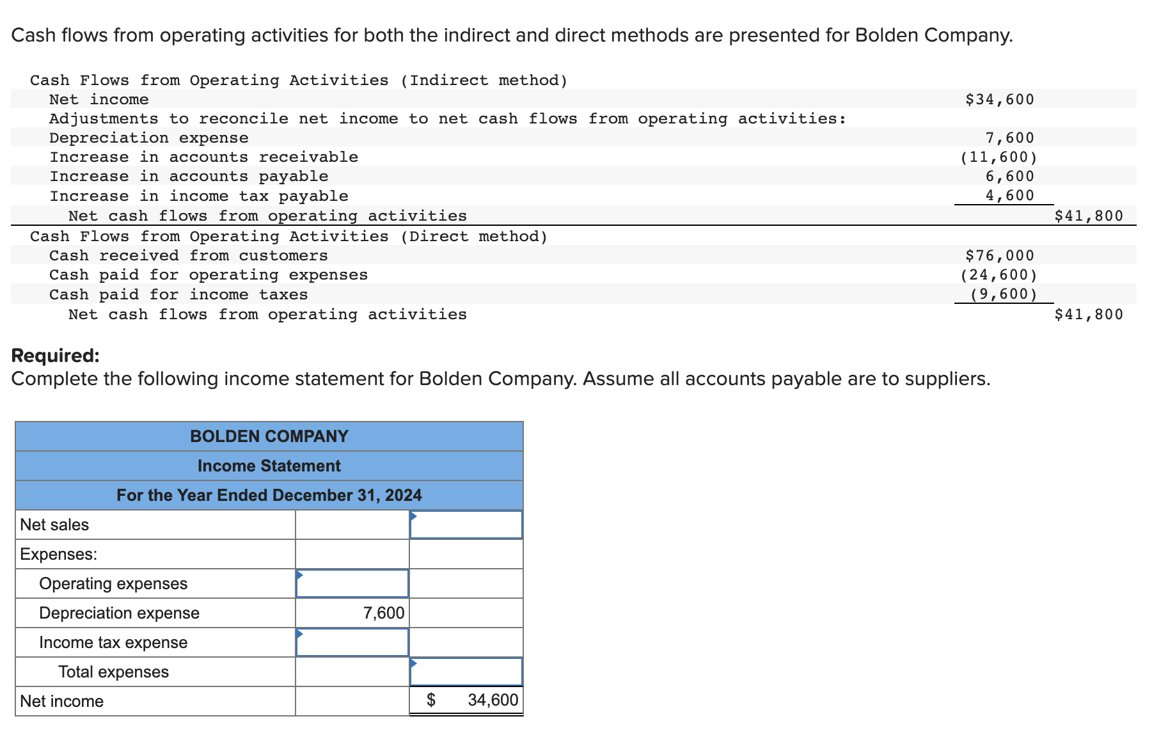The width and height of the screenshot is (1168, 744).
Task: Click 'Increase in accounts payable' line
Action: coord(189,176)
